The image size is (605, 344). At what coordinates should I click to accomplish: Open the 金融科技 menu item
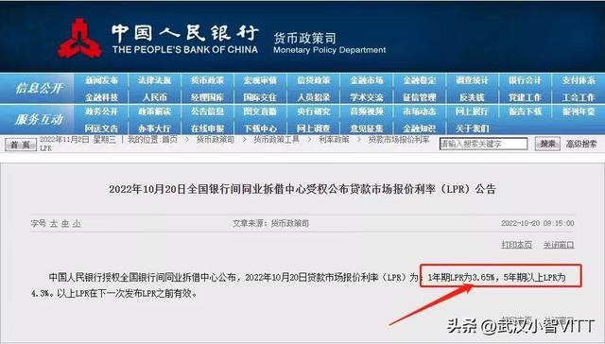(x=101, y=97)
